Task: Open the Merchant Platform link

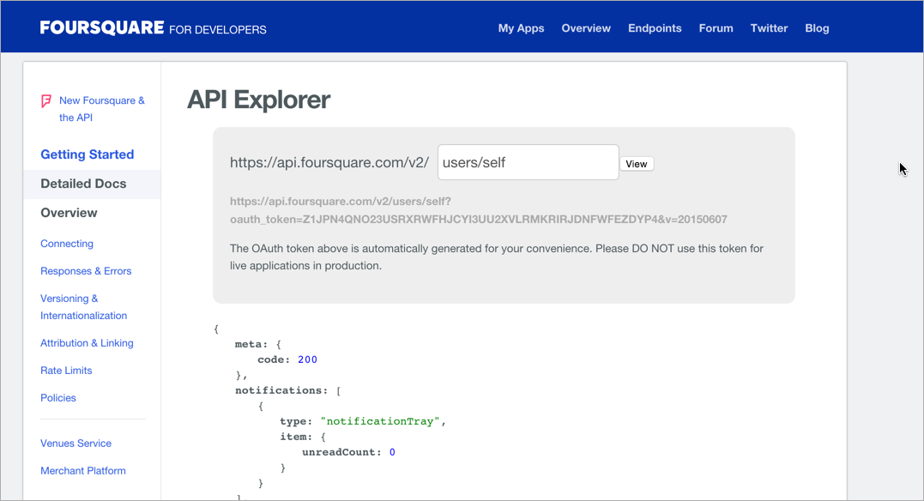Action: coord(83,470)
